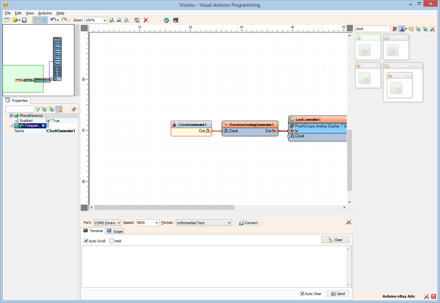
Task: Redo the last undone action
Action: coord(64,20)
